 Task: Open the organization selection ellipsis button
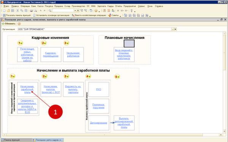(x=173, y=29)
